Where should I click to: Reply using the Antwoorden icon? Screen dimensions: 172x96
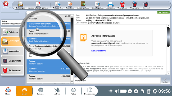tap(58, 5)
